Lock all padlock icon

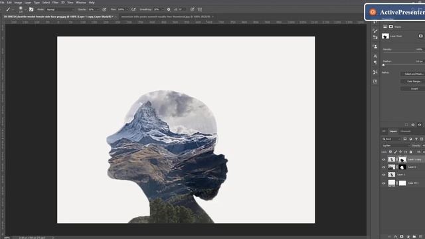point(410,152)
